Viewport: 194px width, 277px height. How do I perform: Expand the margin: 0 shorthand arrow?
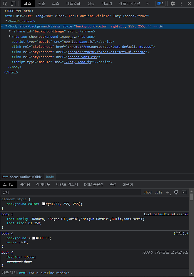[x=22, y=242]
